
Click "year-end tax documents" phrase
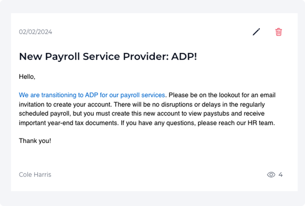coord(81,123)
